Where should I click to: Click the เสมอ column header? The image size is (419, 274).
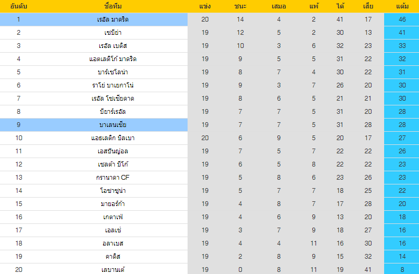pos(278,6)
